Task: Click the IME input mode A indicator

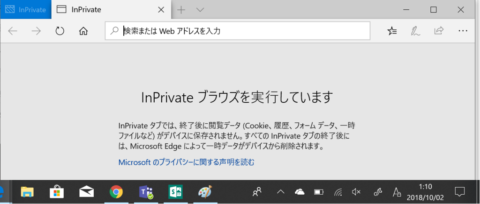Action: pyautogui.click(x=397, y=192)
